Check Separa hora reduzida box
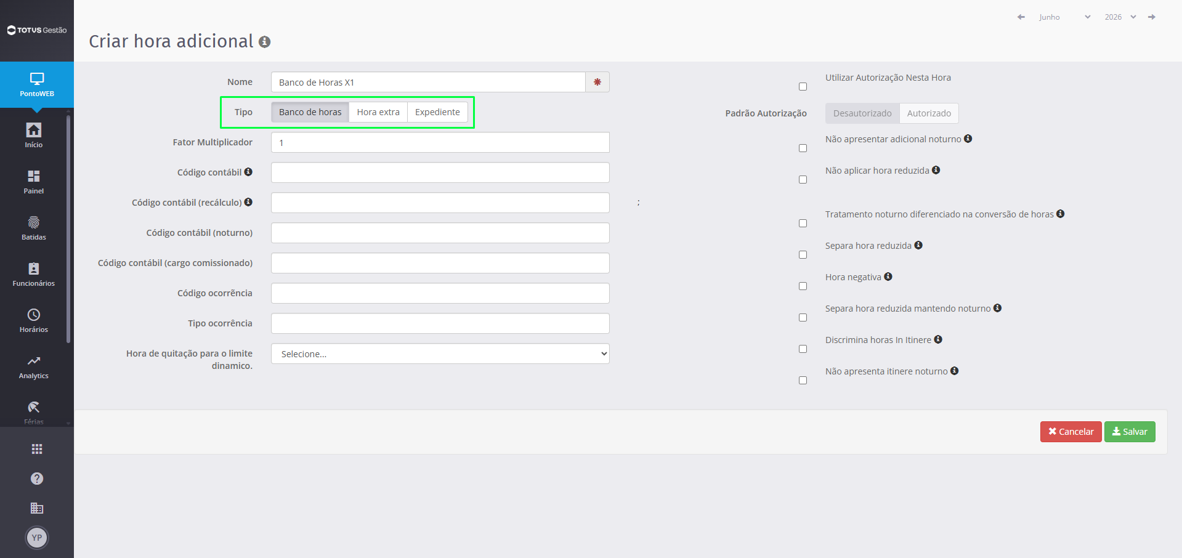This screenshot has width=1182, height=558. point(803,255)
